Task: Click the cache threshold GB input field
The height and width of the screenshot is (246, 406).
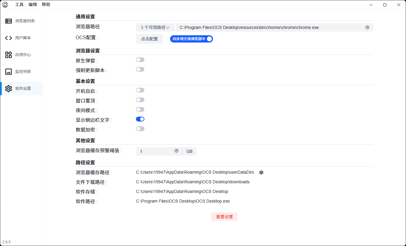Action: 156,151
